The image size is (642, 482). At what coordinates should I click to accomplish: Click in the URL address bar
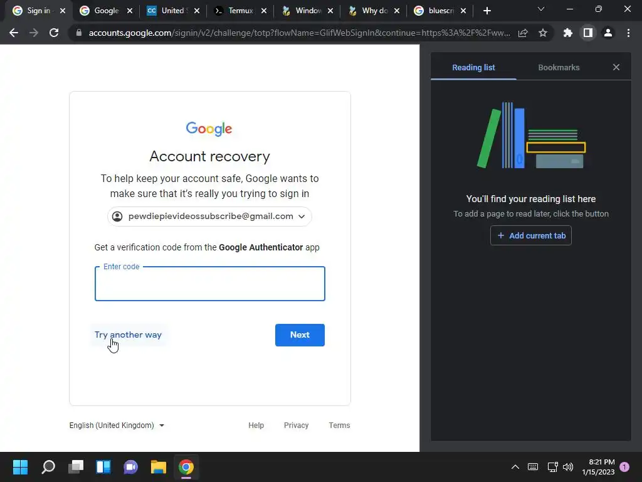[299, 33]
